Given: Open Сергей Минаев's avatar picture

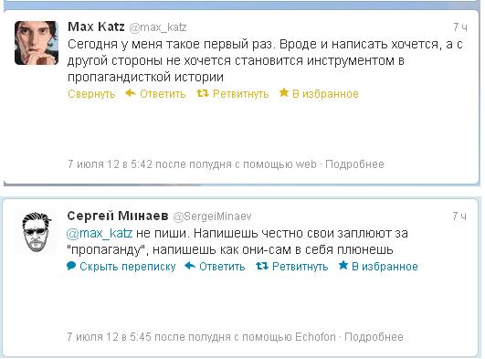Looking at the screenshot, I should click(x=37, y=232).
